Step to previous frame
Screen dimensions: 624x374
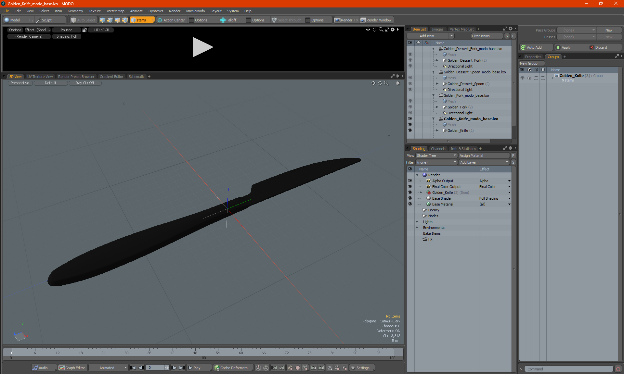[141, 368]
